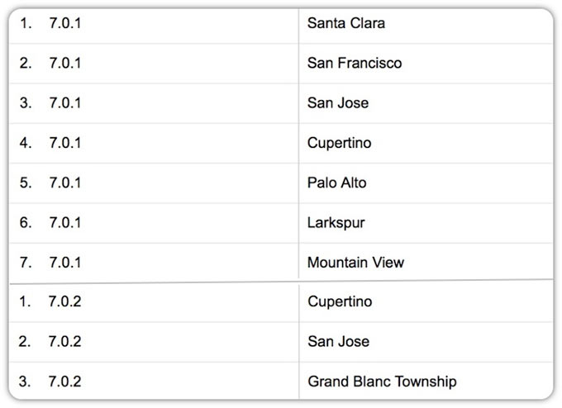Viewport: 562px width, 408px height.
Task: Click San Jose in the 7.0.1 group
Action: click(337, 103)
